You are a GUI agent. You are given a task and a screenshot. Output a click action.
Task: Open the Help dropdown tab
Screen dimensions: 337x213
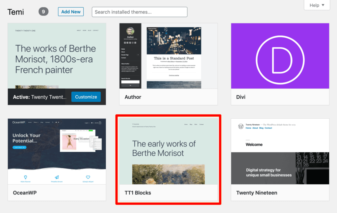(317, 5)
